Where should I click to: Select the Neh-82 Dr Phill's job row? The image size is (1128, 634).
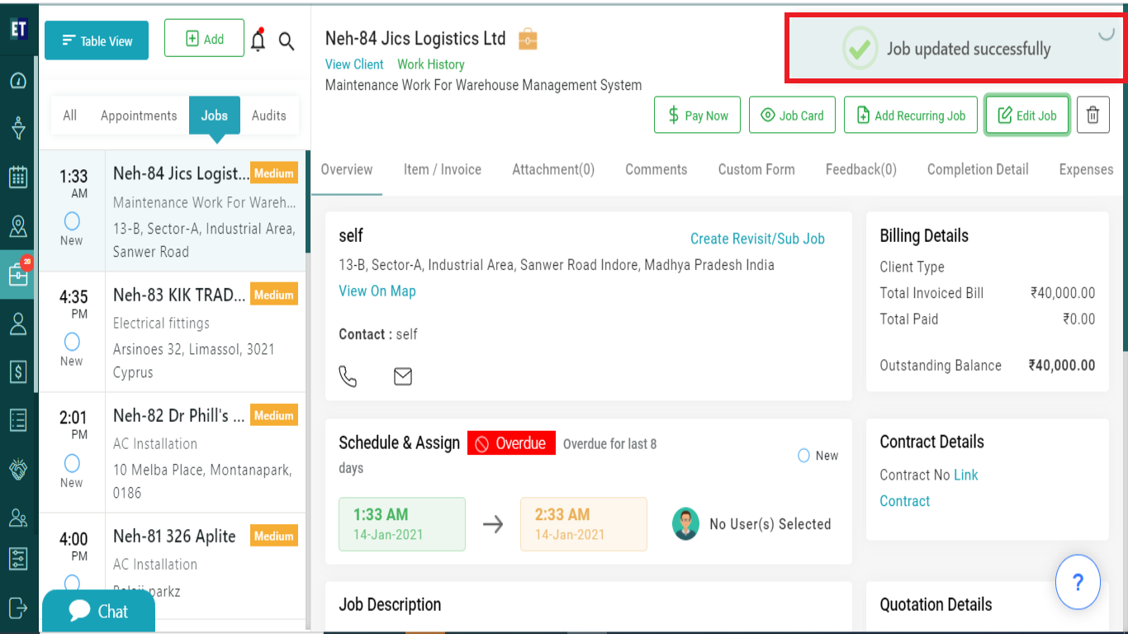tap(172, 452)
